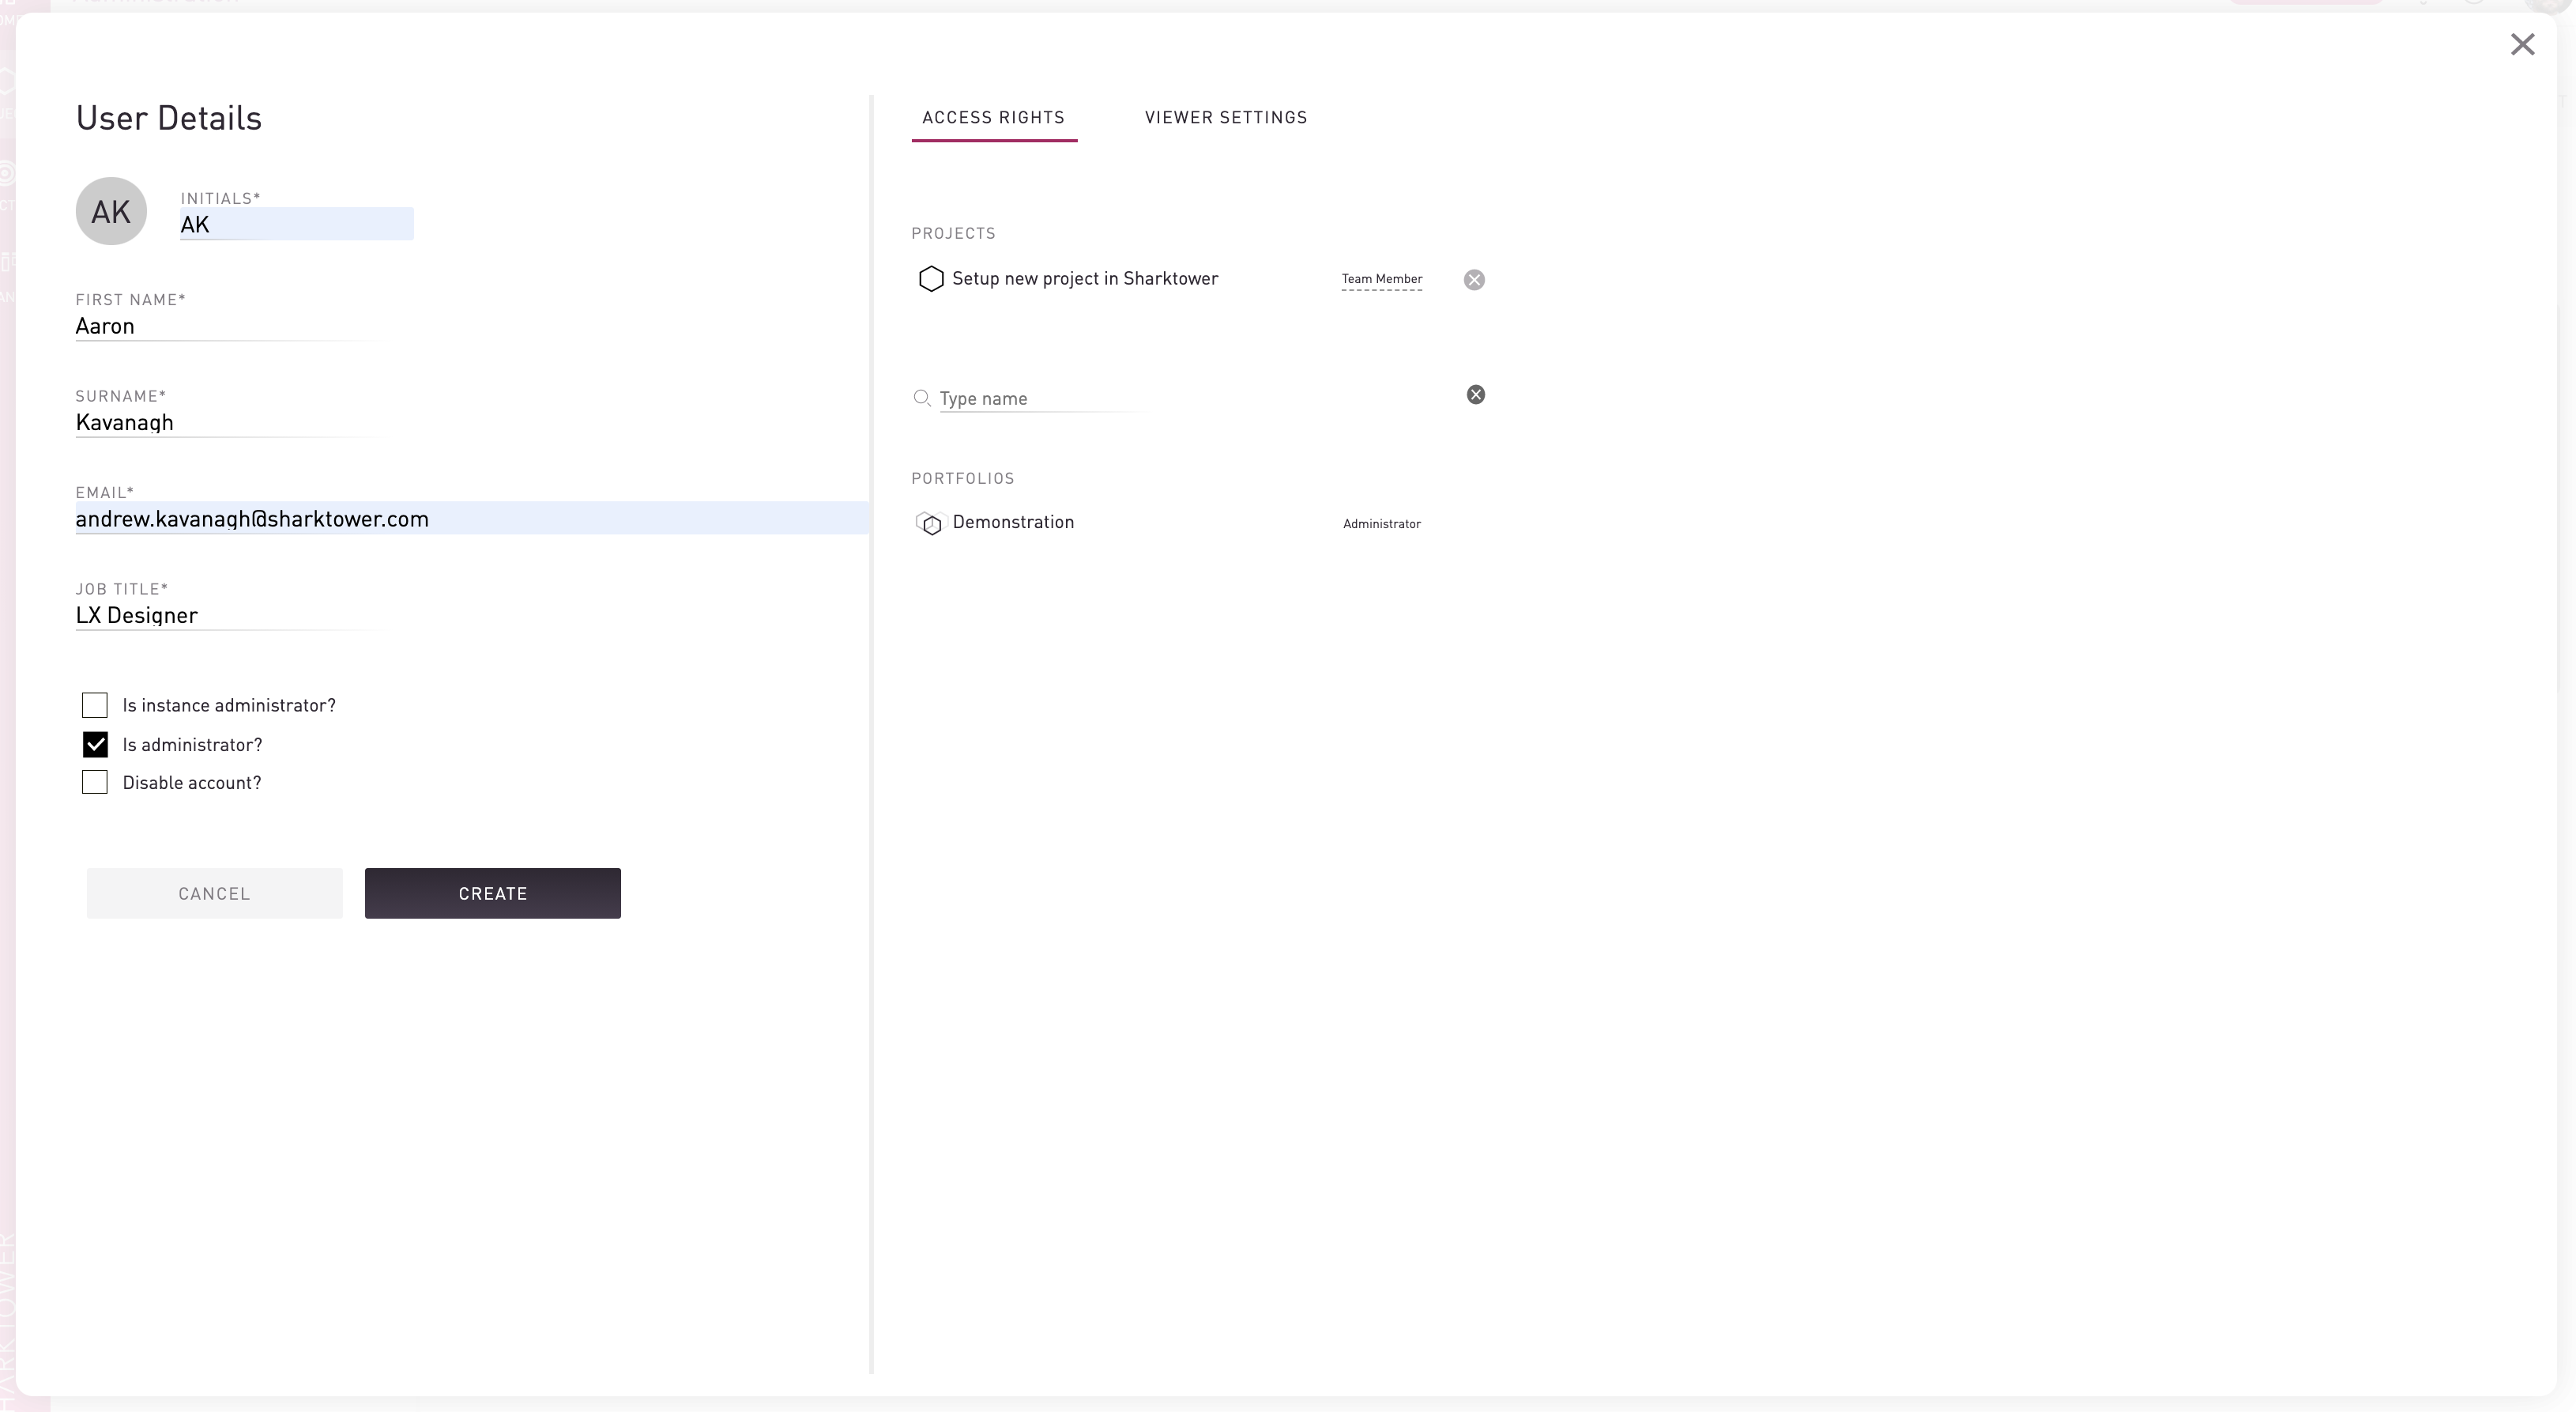Viewport: 2576px width, 1412px height.
Task: Click the project hexagon icon beside Setup new project
Action: coord(930,279)
